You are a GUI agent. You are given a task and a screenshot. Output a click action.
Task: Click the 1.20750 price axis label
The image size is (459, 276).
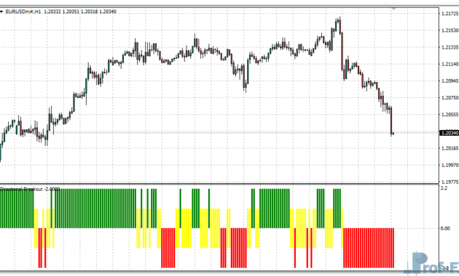(x=450, y=98)
